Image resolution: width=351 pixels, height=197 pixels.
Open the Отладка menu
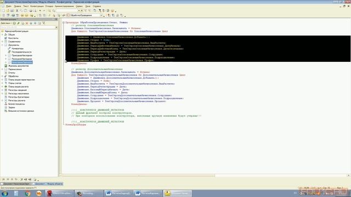click(x=49, y=6)
